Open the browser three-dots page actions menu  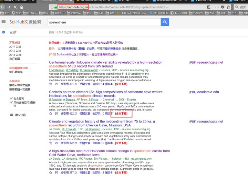pos(217,7)
